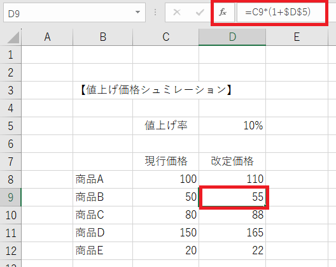Select row 11 header
The height and width of the screenshot is (267, 336).
coord(10,233)
